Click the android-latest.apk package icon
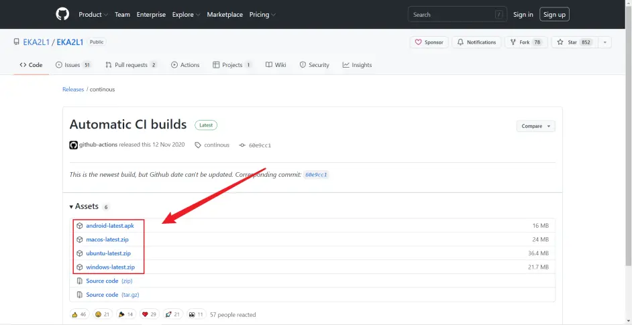Image resolution: width=632 pixels, height=325 pixels. pos(79,226)
